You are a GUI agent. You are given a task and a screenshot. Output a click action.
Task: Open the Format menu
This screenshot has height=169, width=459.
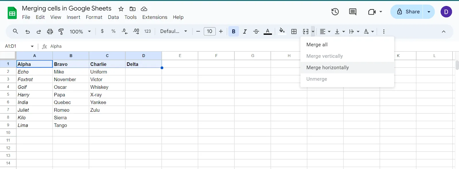[94, 17]
